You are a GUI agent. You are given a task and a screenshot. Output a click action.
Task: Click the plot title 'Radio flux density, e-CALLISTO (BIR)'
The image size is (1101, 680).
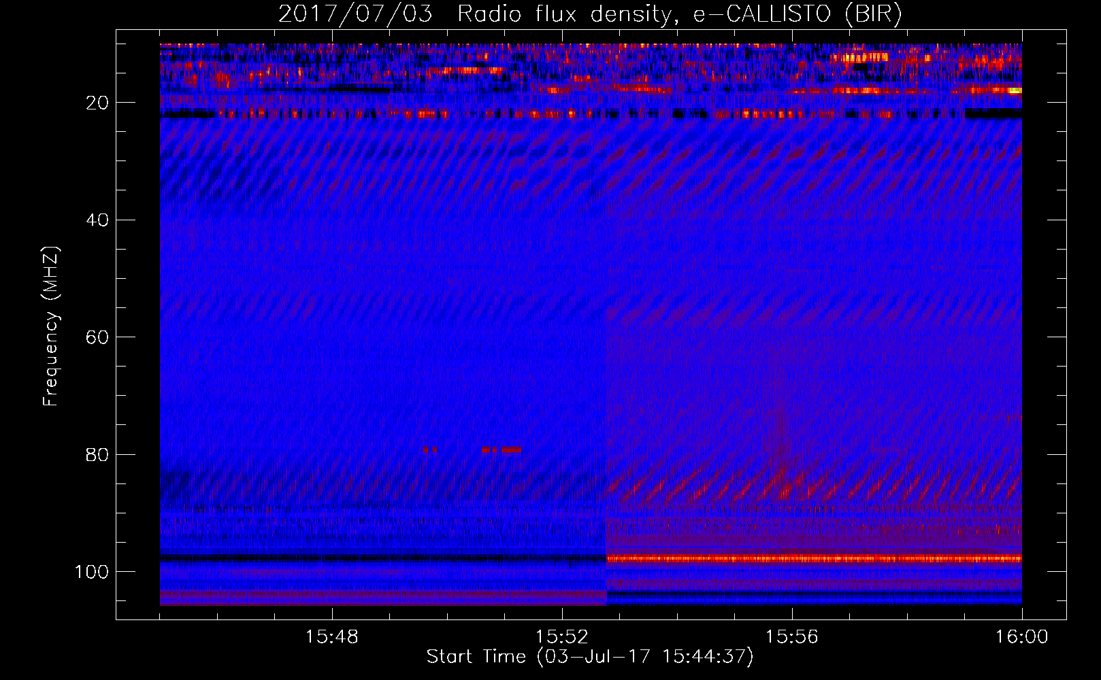point(679,14)
